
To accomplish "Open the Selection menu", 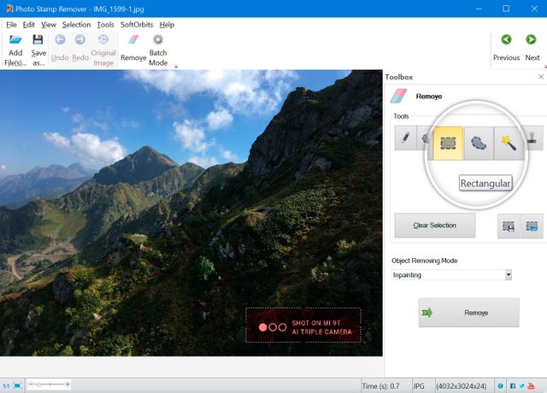I will [76, 25].
